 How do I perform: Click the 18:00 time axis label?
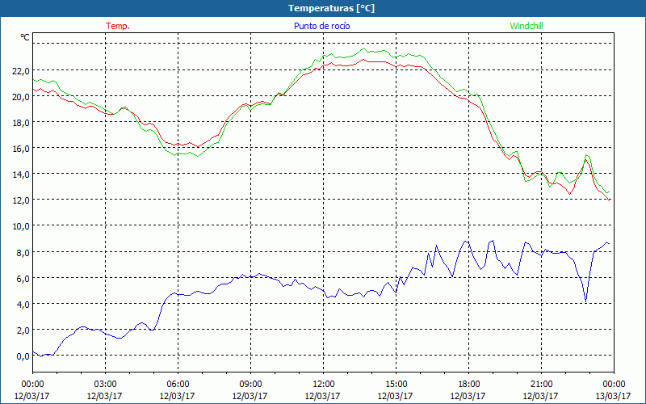tap(468, 385)
